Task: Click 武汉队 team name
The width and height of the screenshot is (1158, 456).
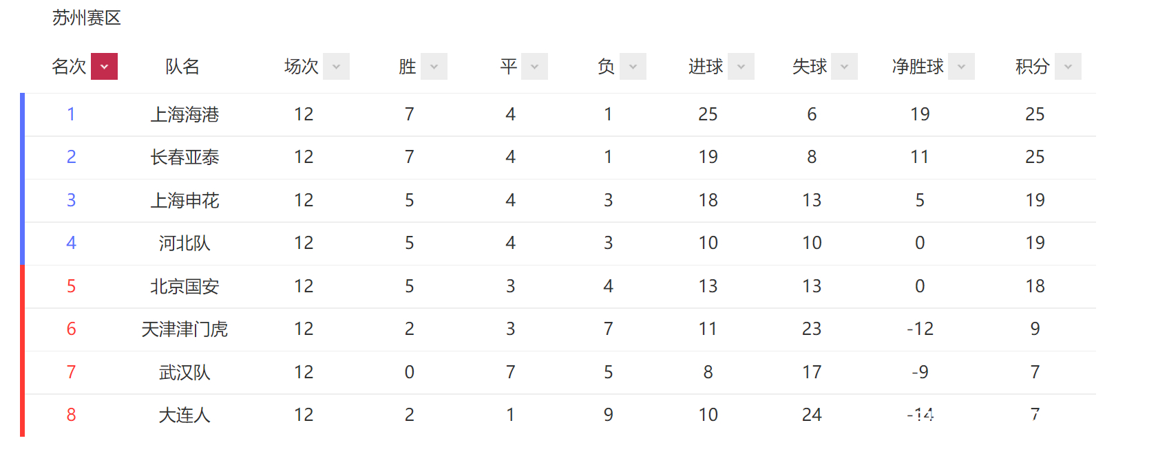Action: 185,372
